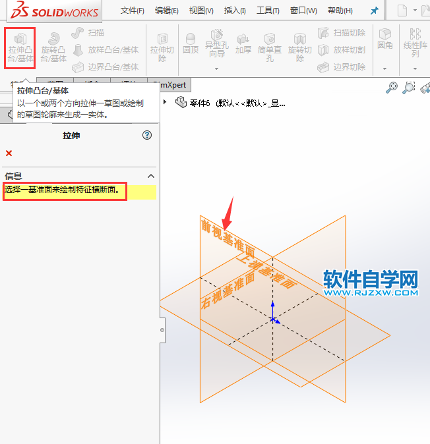Open the 视图(V) menu
The width and height of the screenshot is (430, 444).
pyautogui.click(x=201, y=11)
